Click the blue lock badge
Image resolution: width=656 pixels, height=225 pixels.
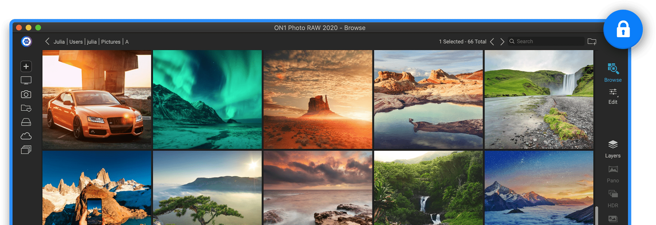pyautogui.click(x=623, y=30)
